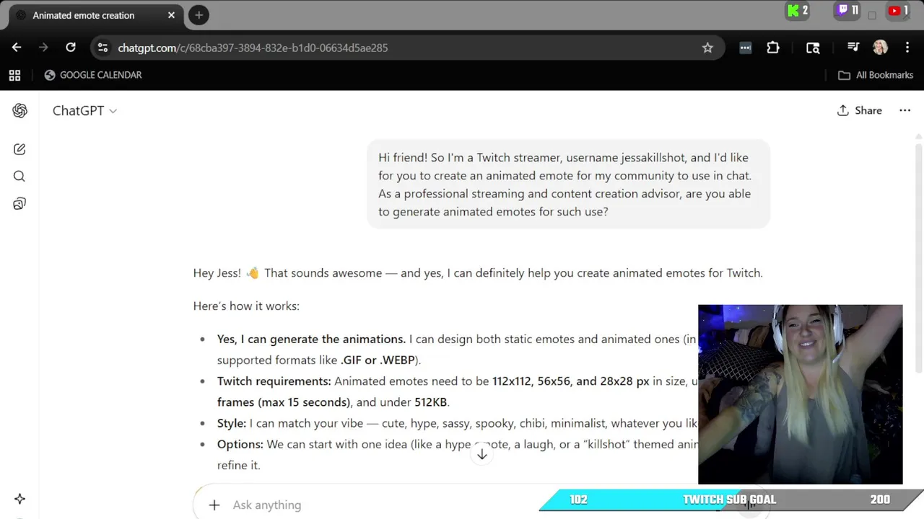Go back with browser back arrow
The height and width of the screenshot is (519, 924).
coord(17,48)
